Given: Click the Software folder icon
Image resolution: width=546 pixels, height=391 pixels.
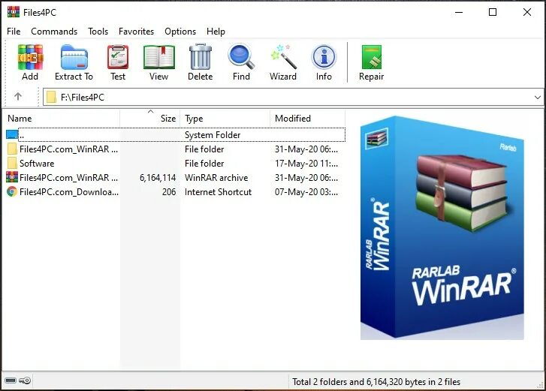Looking at the screenshot, I should pyautogui.click(x=12, y=163).
